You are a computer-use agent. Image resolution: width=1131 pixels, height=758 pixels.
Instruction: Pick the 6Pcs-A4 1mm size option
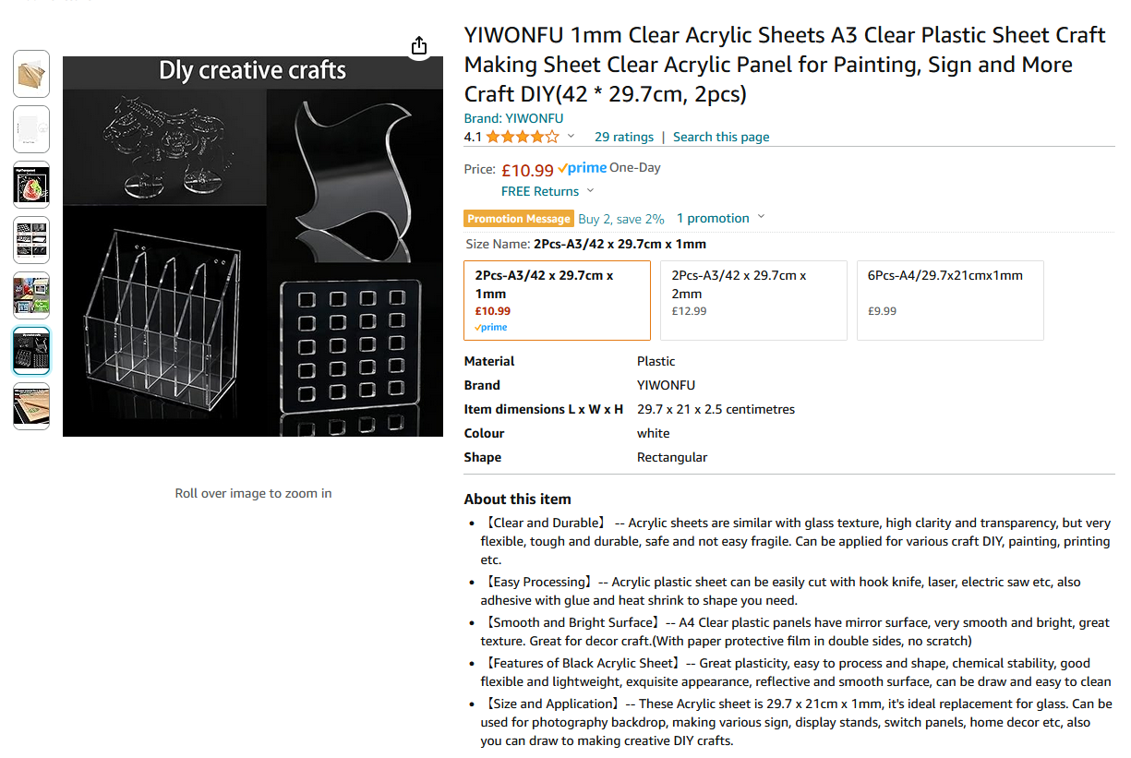point(950,300)
